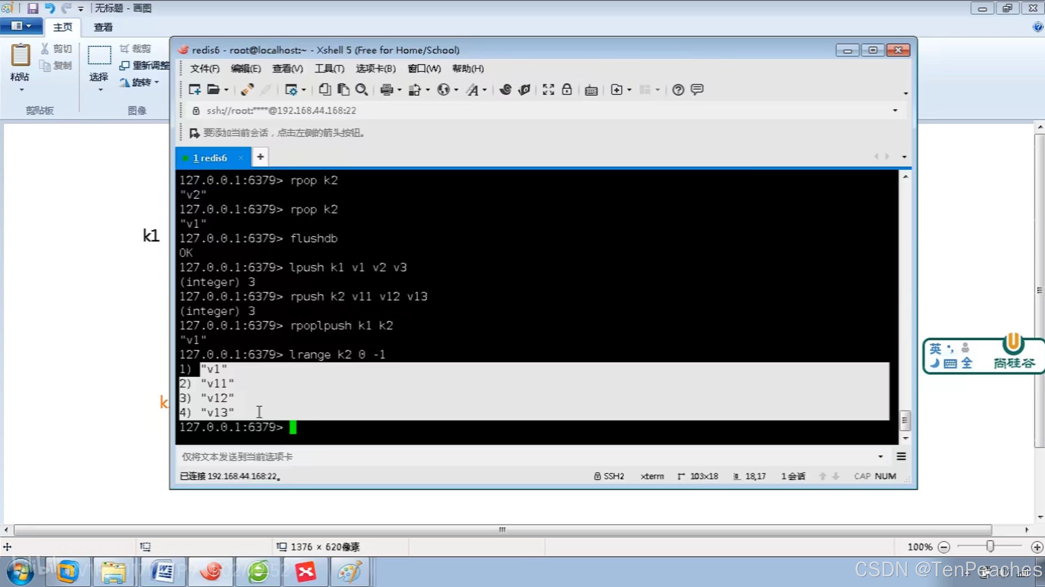
Task: Click the Find magnifier icon in Xshell toolbar
Action: (x=362, y=89)
